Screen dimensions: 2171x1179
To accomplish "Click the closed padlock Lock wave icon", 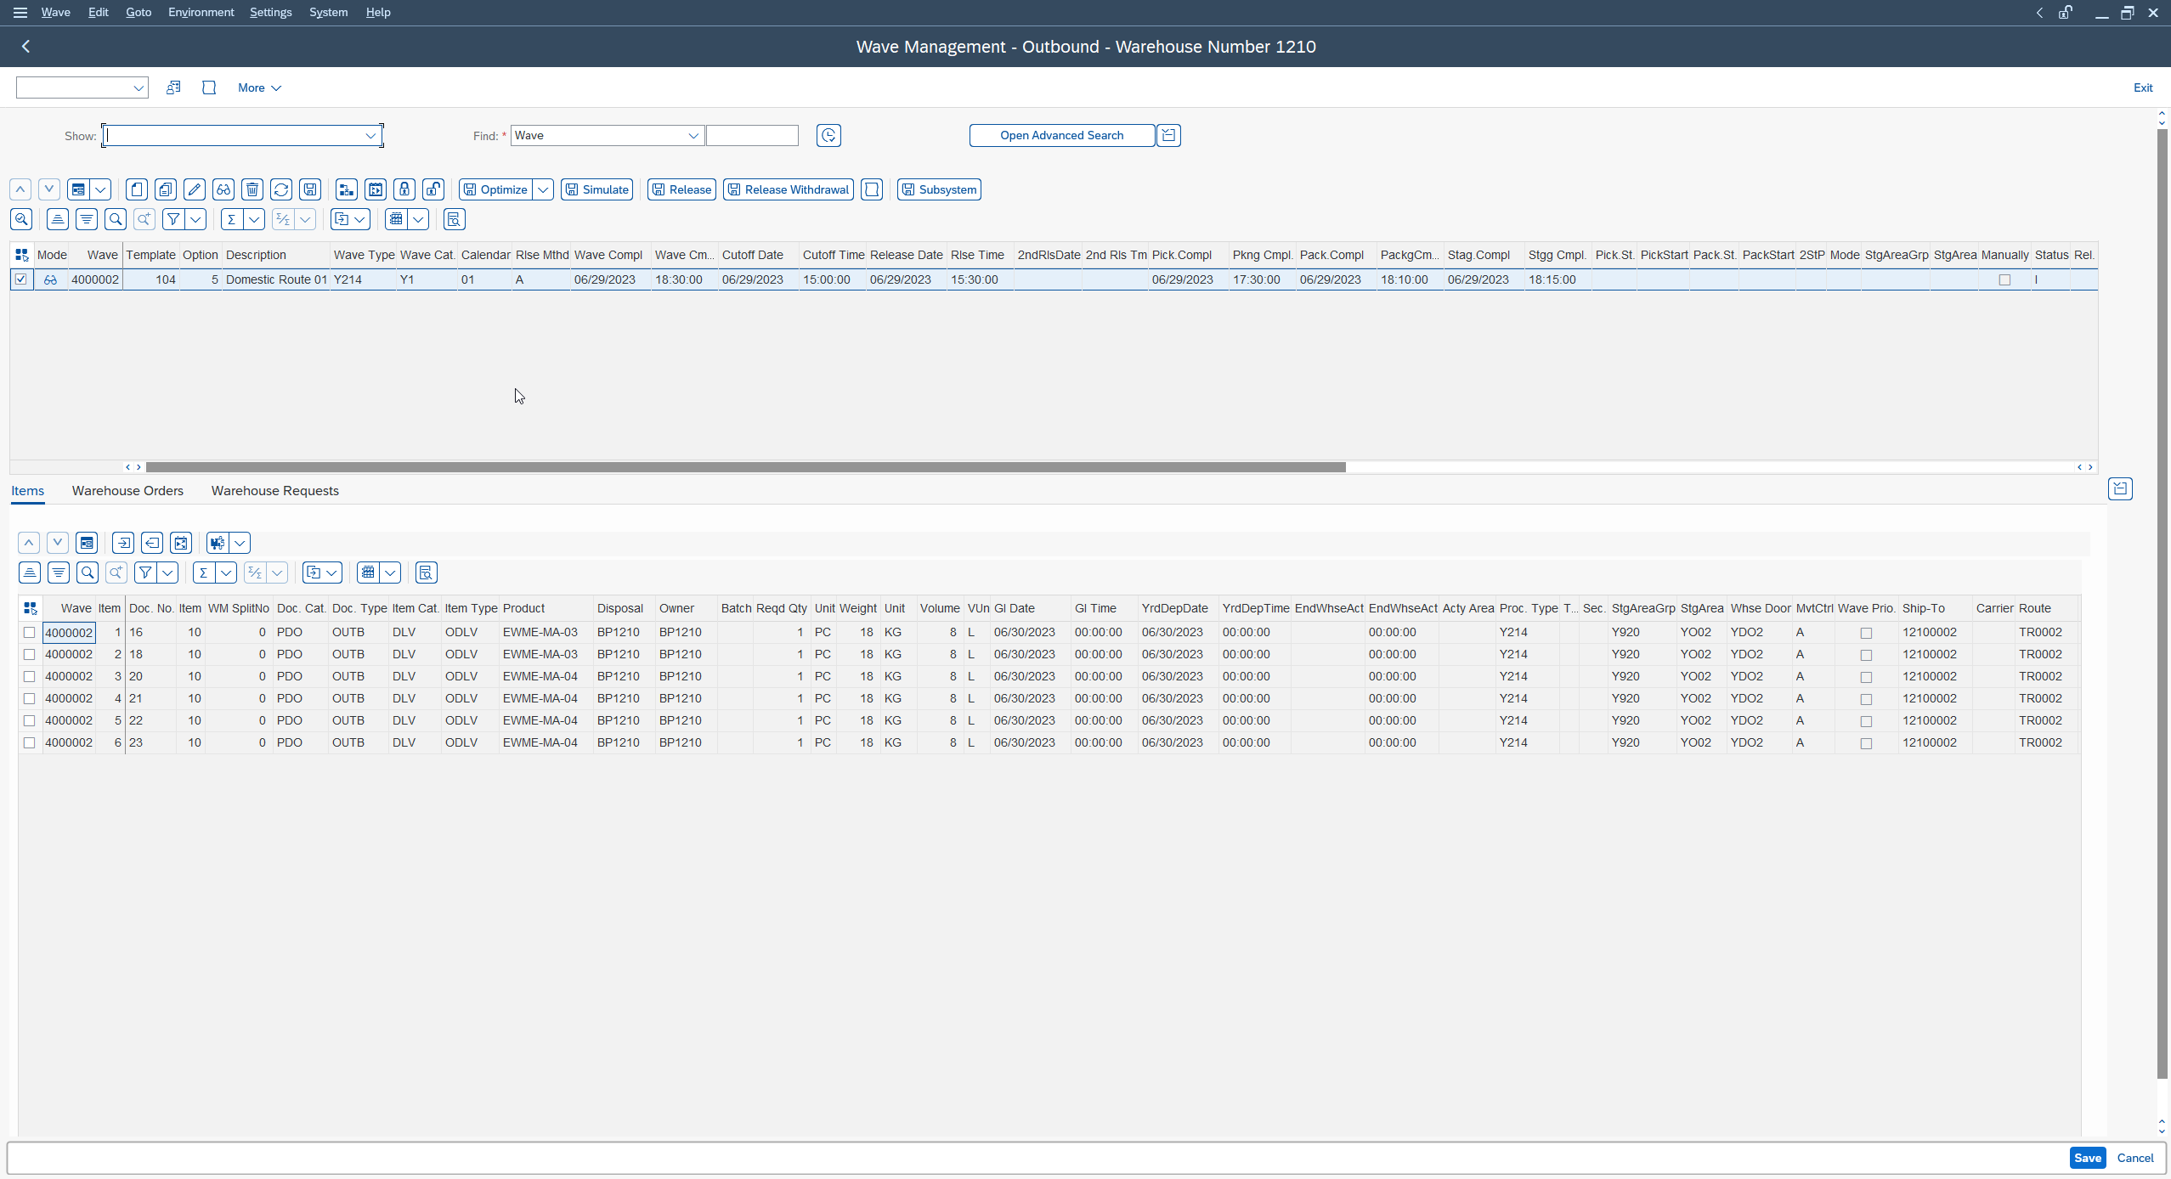I will point(404,189).
